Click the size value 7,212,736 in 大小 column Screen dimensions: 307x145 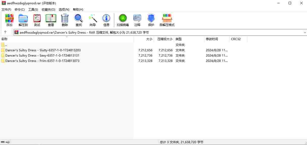coord(145,55)
